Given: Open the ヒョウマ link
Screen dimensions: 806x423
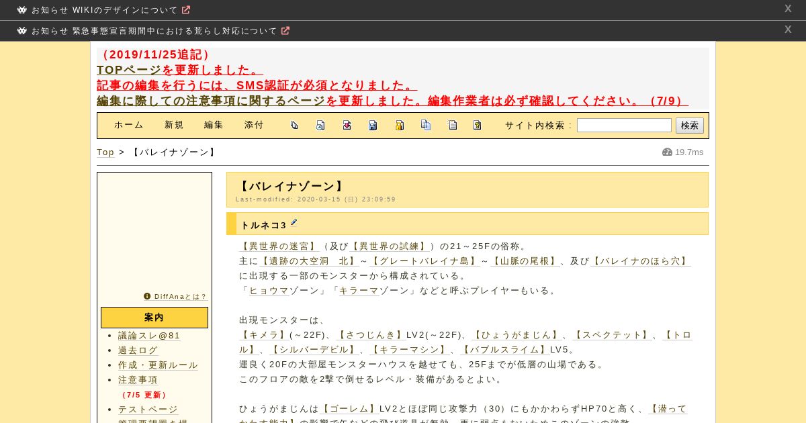Looking at the screenshot, I should click(269, 291).
